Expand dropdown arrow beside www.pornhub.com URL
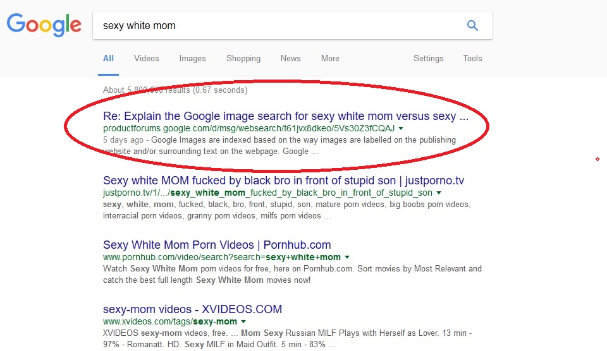The width and height of the screenshot is (607, 351). point(347,257)
